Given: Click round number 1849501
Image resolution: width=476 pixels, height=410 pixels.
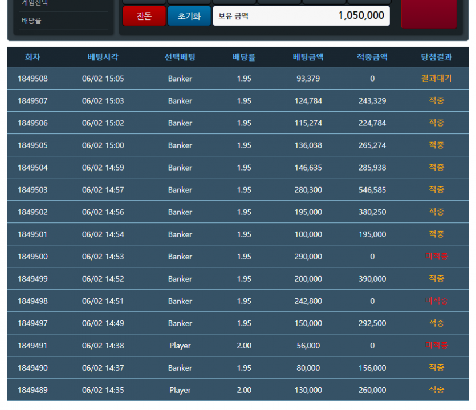Looking at the screenshot, I should coord(32,234).
